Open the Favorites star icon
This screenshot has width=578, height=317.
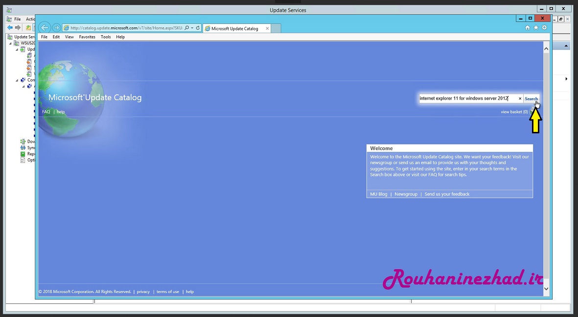pyautogui.click(x=536, y=27)
